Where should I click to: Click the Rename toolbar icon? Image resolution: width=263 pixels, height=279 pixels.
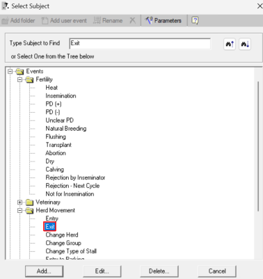[97, 21]
